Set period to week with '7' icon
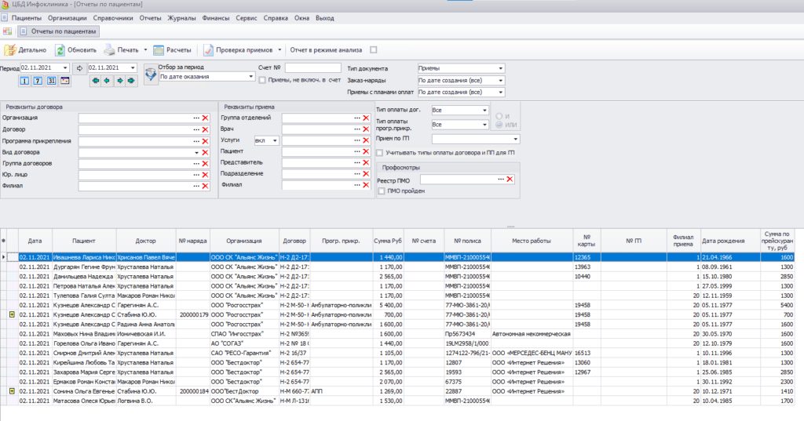This screenshot has width=804, height=421. click(38, 81)
